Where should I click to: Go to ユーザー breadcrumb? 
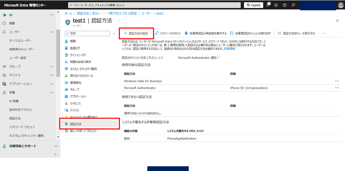coord(146,13)
